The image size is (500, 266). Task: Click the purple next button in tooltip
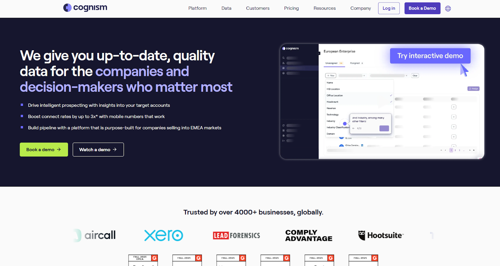click(x=384, y=128)
